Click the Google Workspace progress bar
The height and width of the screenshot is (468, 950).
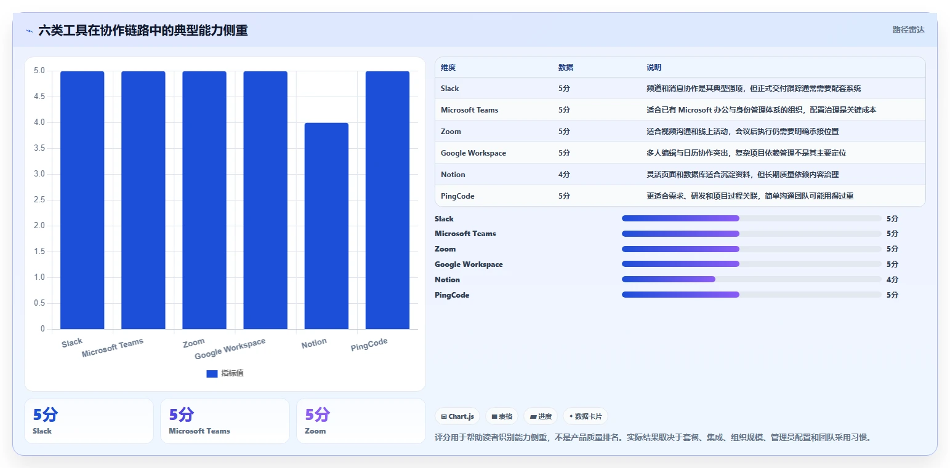(752, 264)
